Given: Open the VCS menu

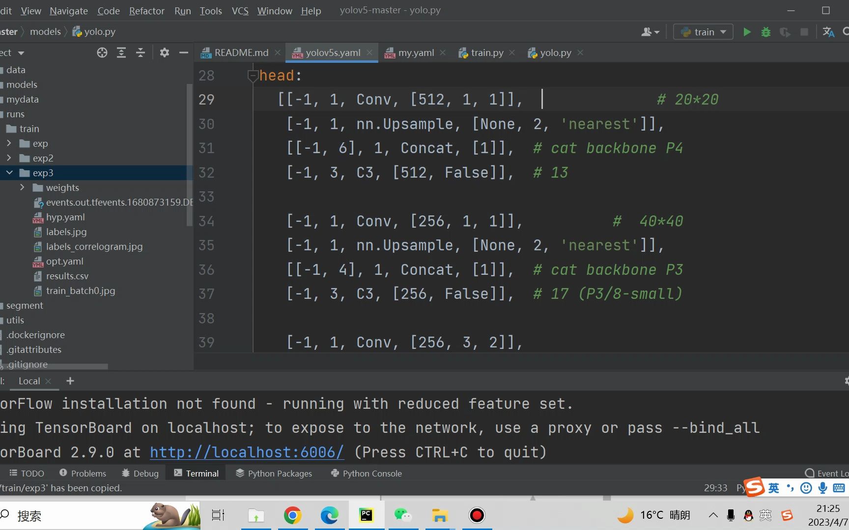Looking at the screenshot, I should pos(240,11).
